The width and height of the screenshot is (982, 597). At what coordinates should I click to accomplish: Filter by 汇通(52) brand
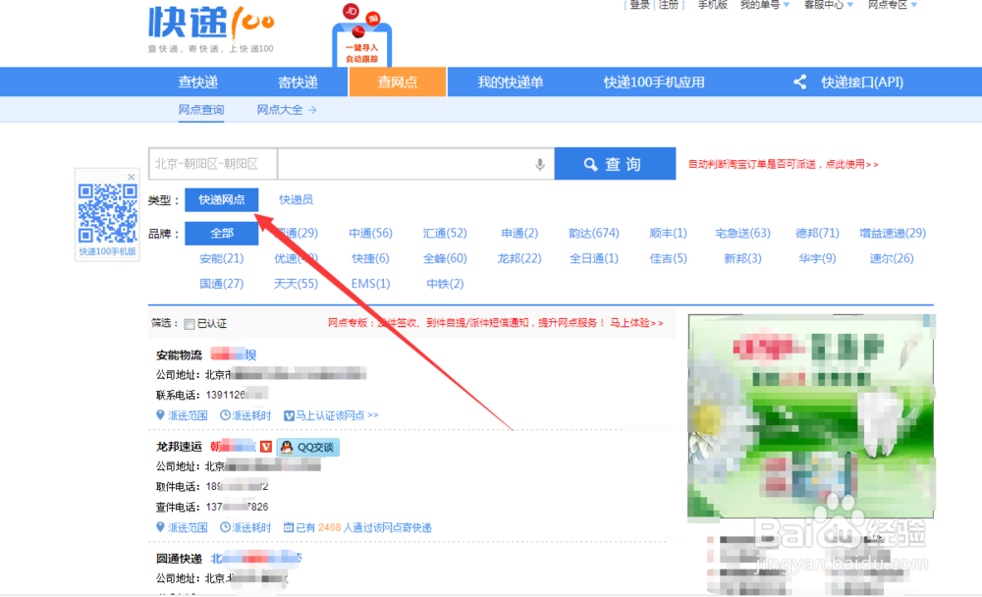(445, 233)
